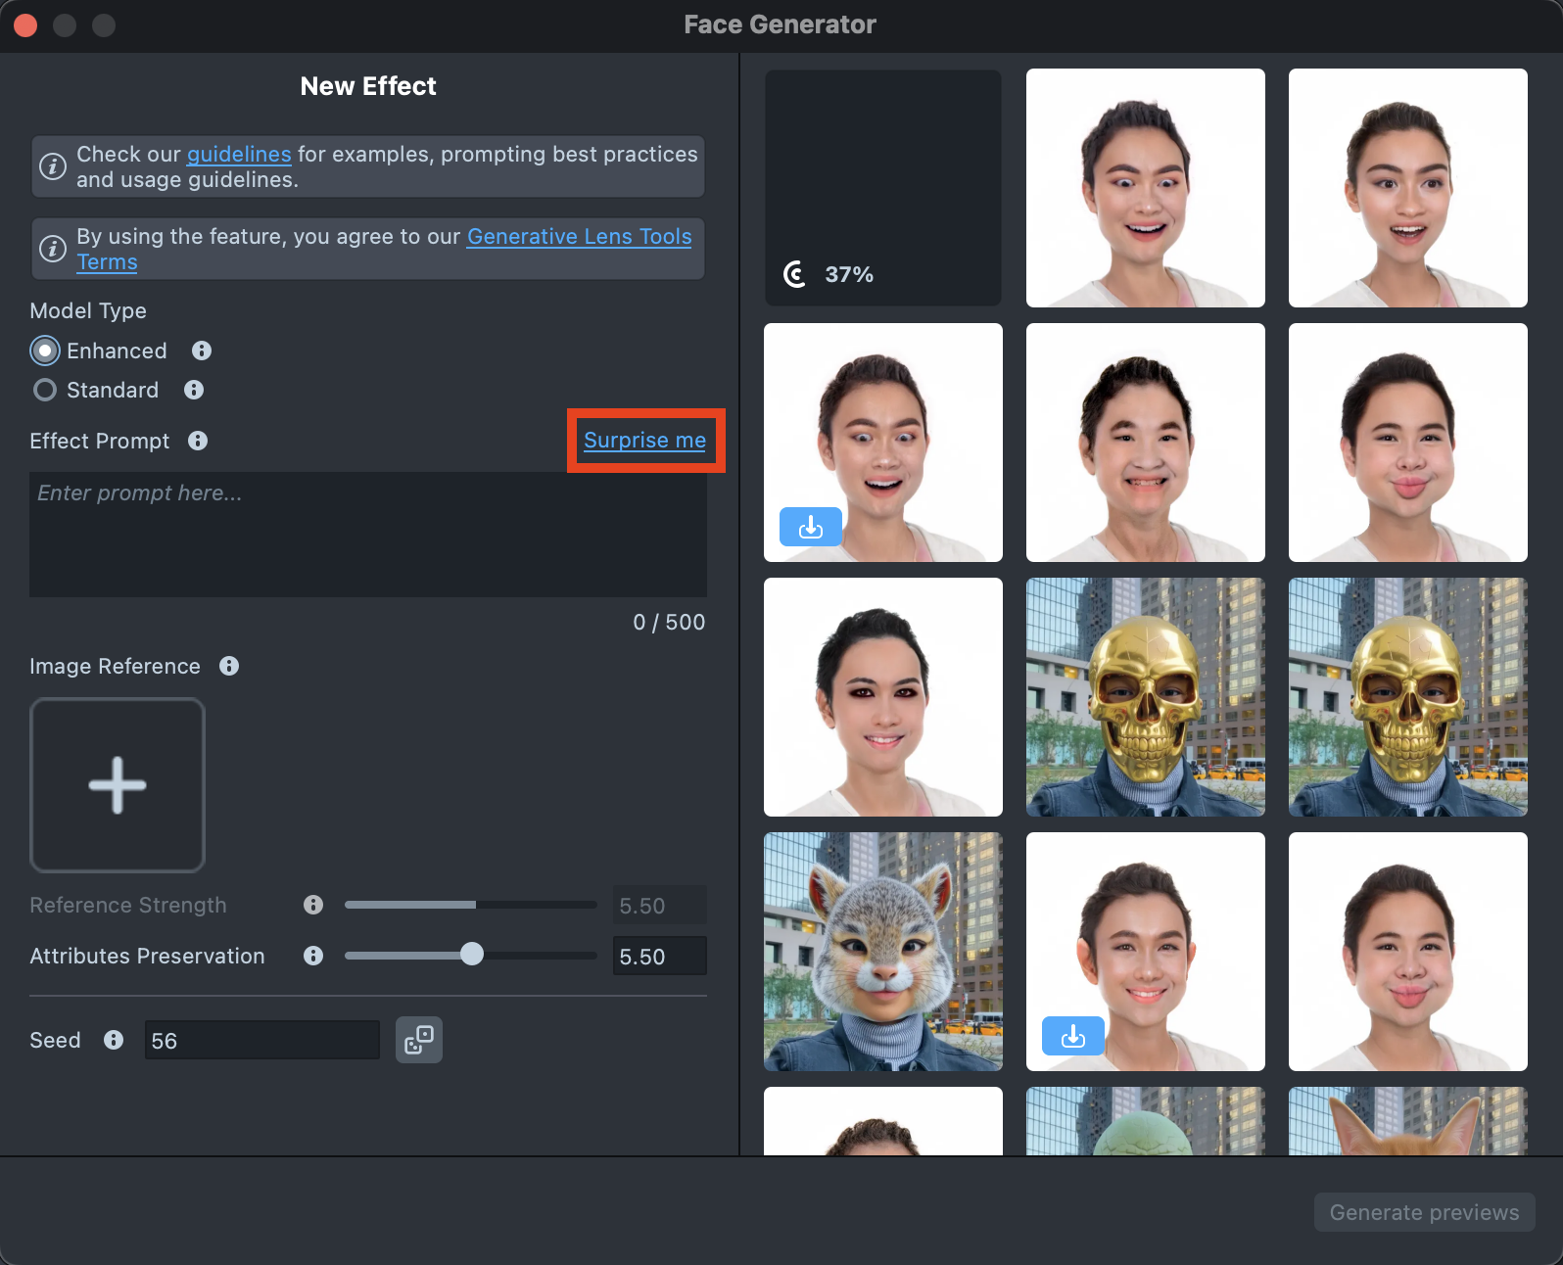Click the Attributes Preservation info icon
Viewport: 1563px width, 1265px height.
pyautogui.click(x=313, y=956)
